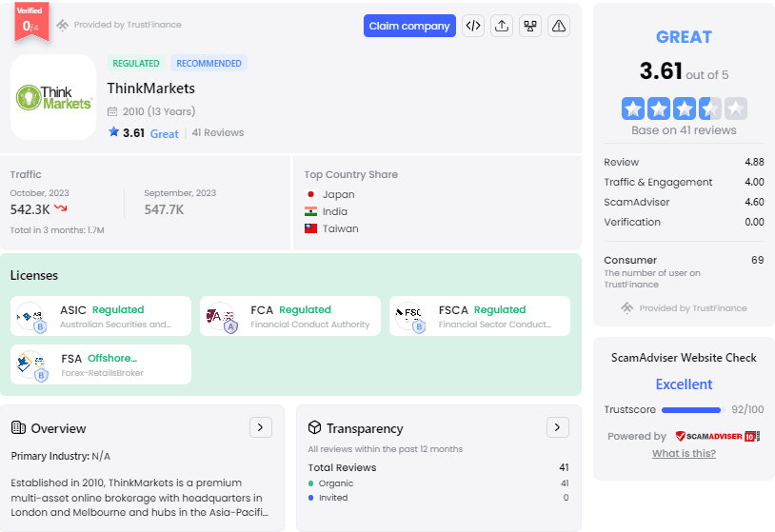775x532 pixels.
Task: Click the FSA regulator logo icon
Action: click(x=31, y=366)
